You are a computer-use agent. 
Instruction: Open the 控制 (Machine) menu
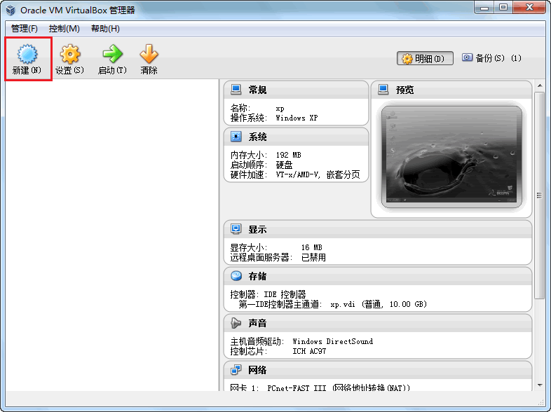coord(64,29)
